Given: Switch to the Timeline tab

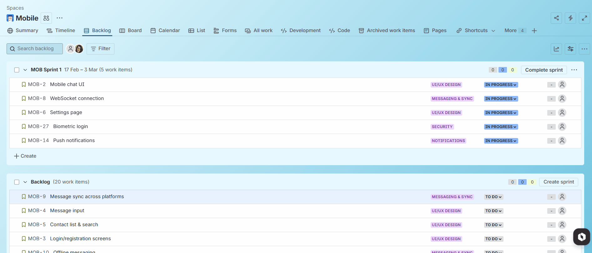Looking at the screenshot, I should click(x=61, y=31).
